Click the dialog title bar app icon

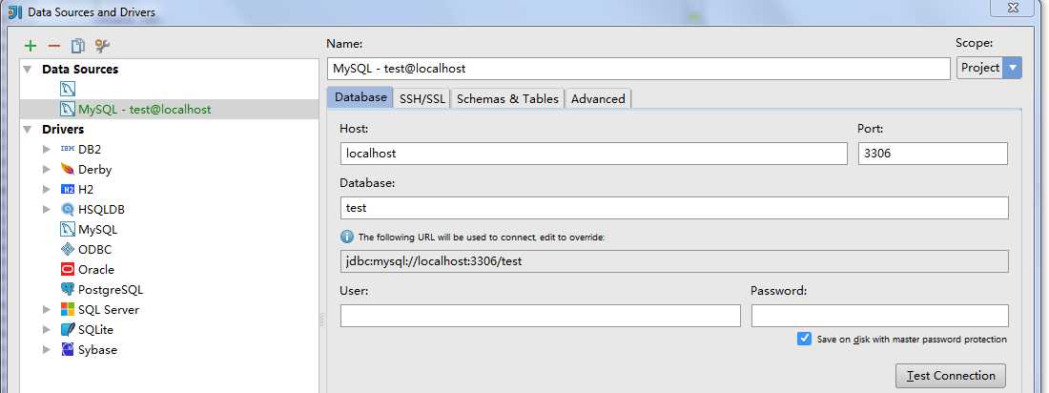click(14, 12)
